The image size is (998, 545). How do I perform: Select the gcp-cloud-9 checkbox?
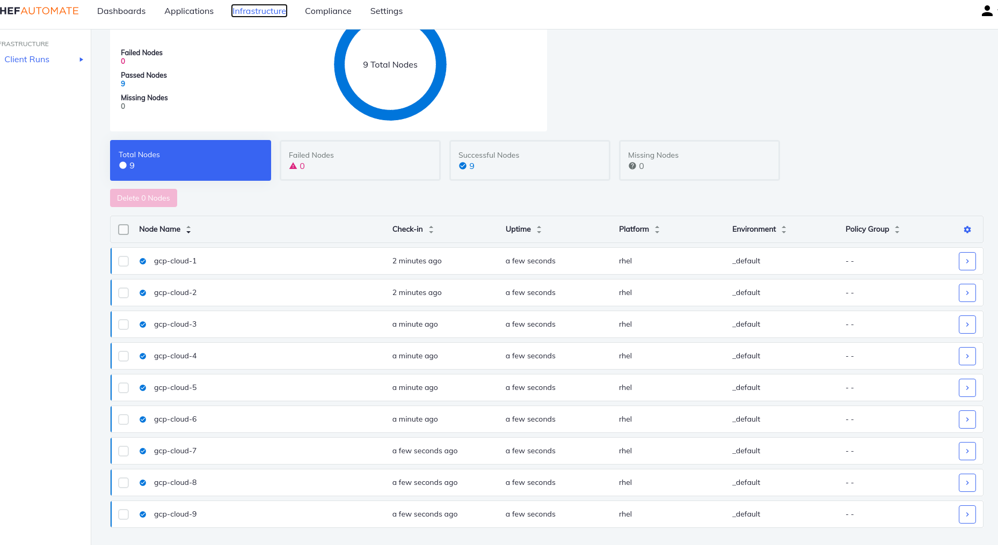point(123,514)
